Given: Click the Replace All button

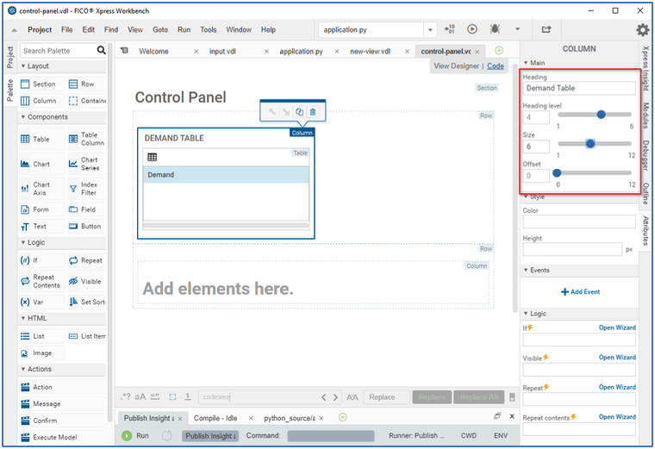Looking at the screenshot, I should click(478, 397).
